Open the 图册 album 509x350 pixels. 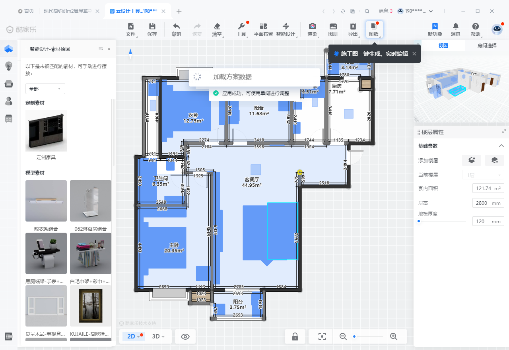tap(333, 29)
